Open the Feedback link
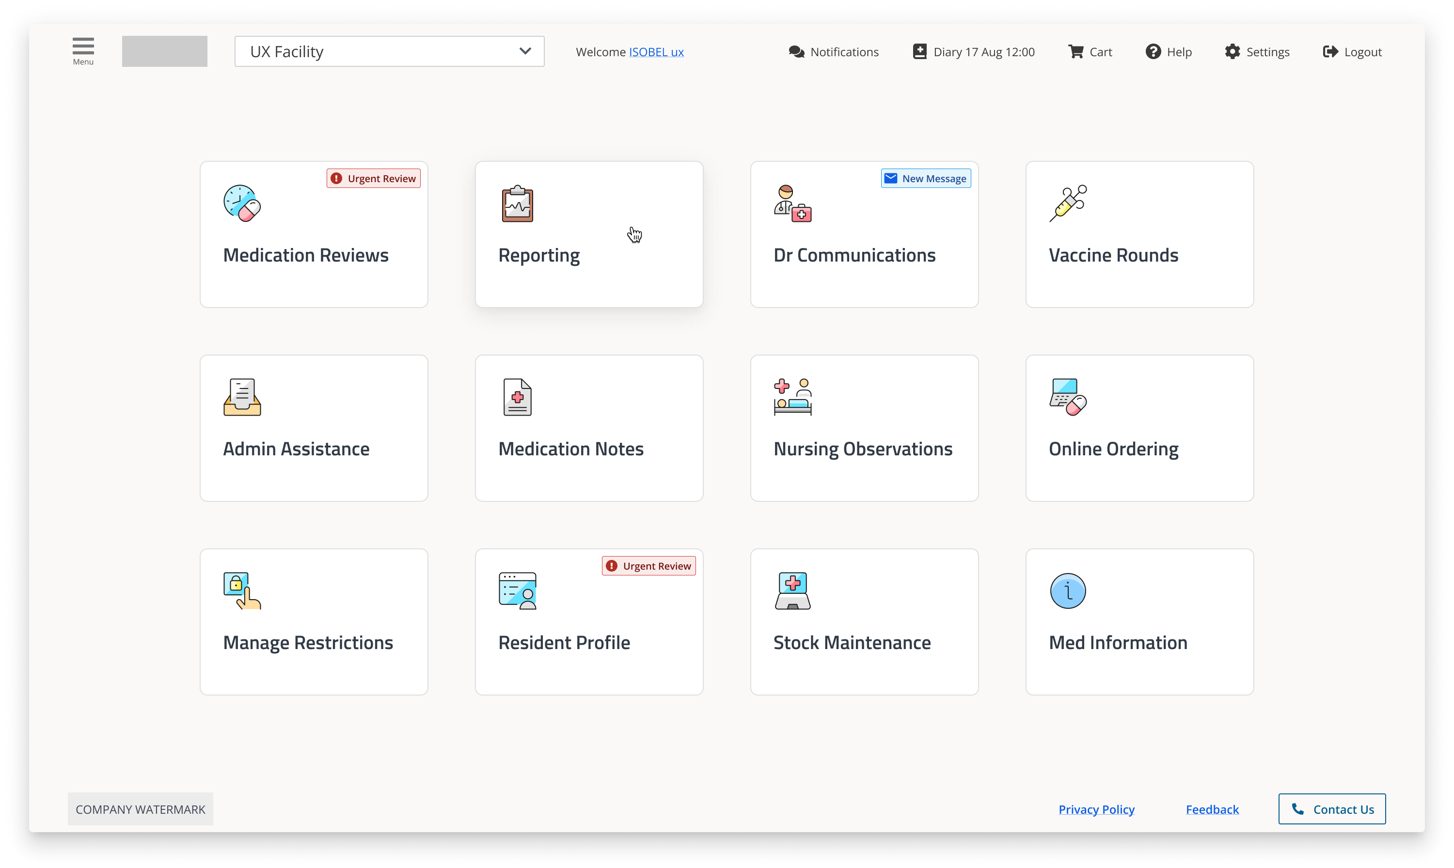Screen dimensions: 1454x868 pyautogui.click(x=1212, y=809)
